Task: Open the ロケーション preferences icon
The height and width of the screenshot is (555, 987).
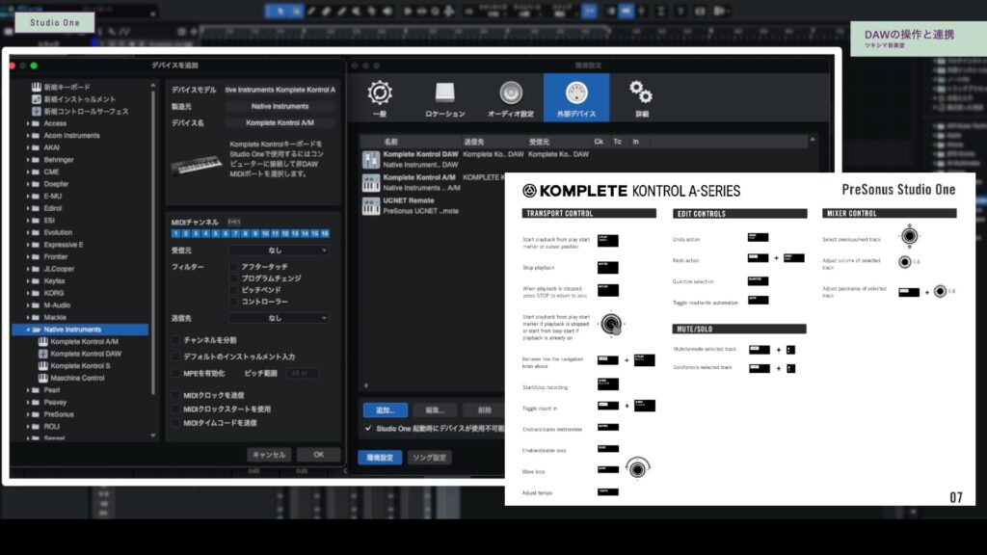Action: coord(445,98)
